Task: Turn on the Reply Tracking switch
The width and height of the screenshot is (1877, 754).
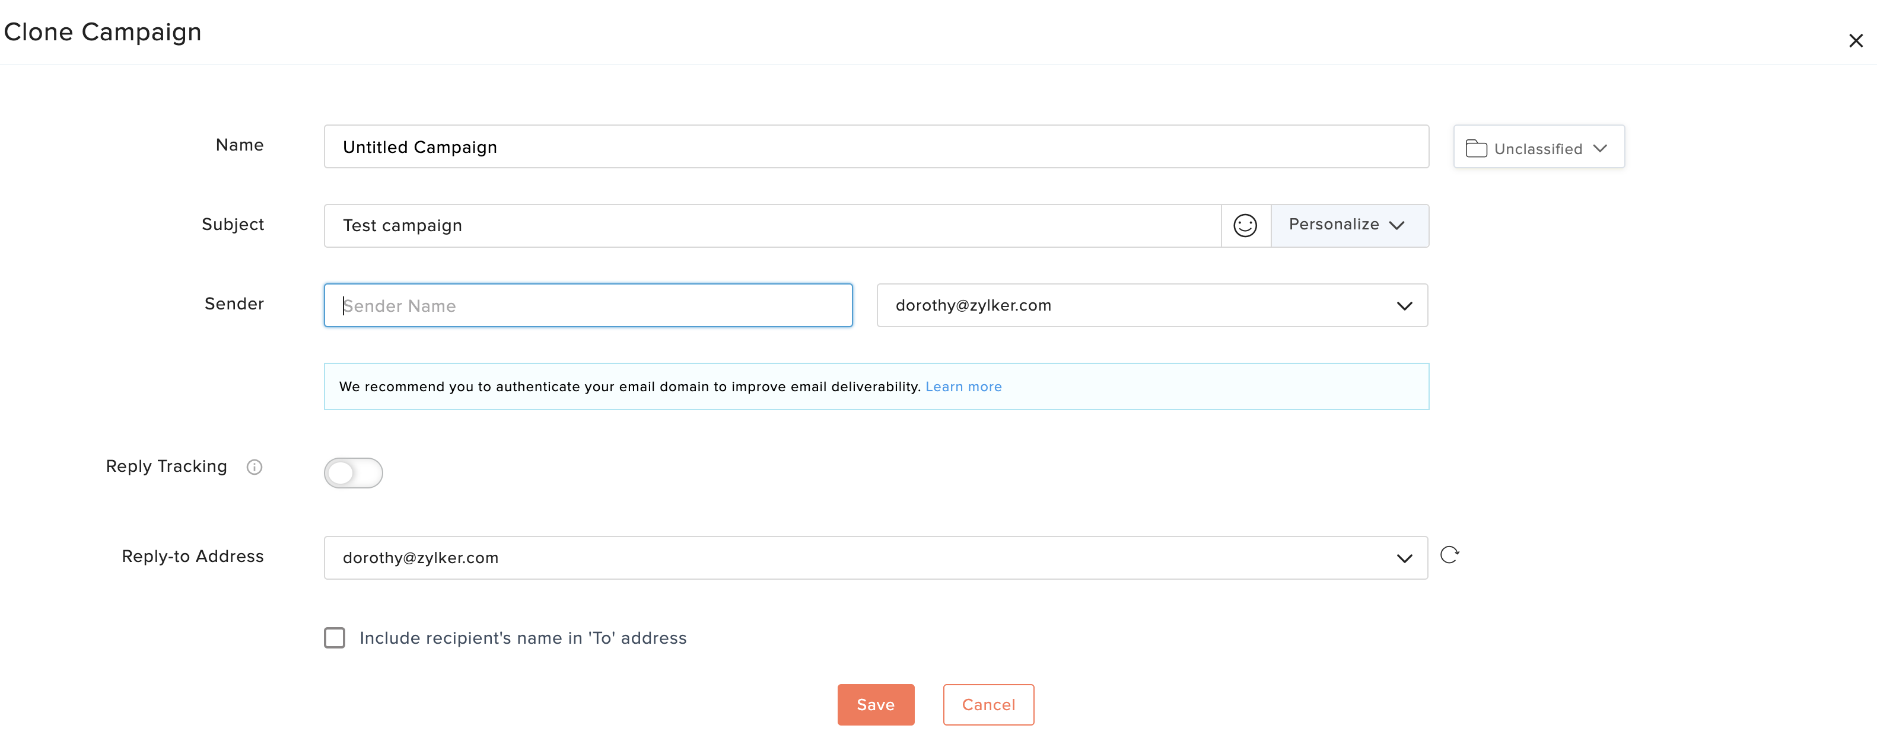Action: tap(354, 473)
